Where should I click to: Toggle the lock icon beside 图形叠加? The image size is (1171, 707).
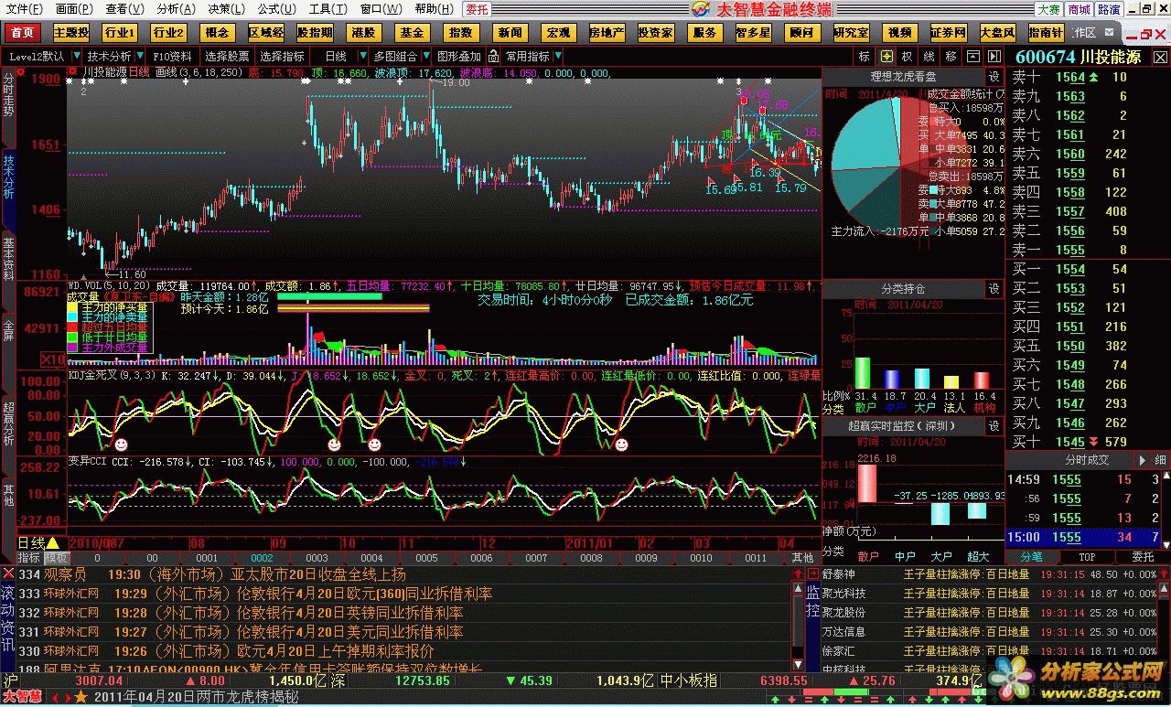click(x=494, y=56)
